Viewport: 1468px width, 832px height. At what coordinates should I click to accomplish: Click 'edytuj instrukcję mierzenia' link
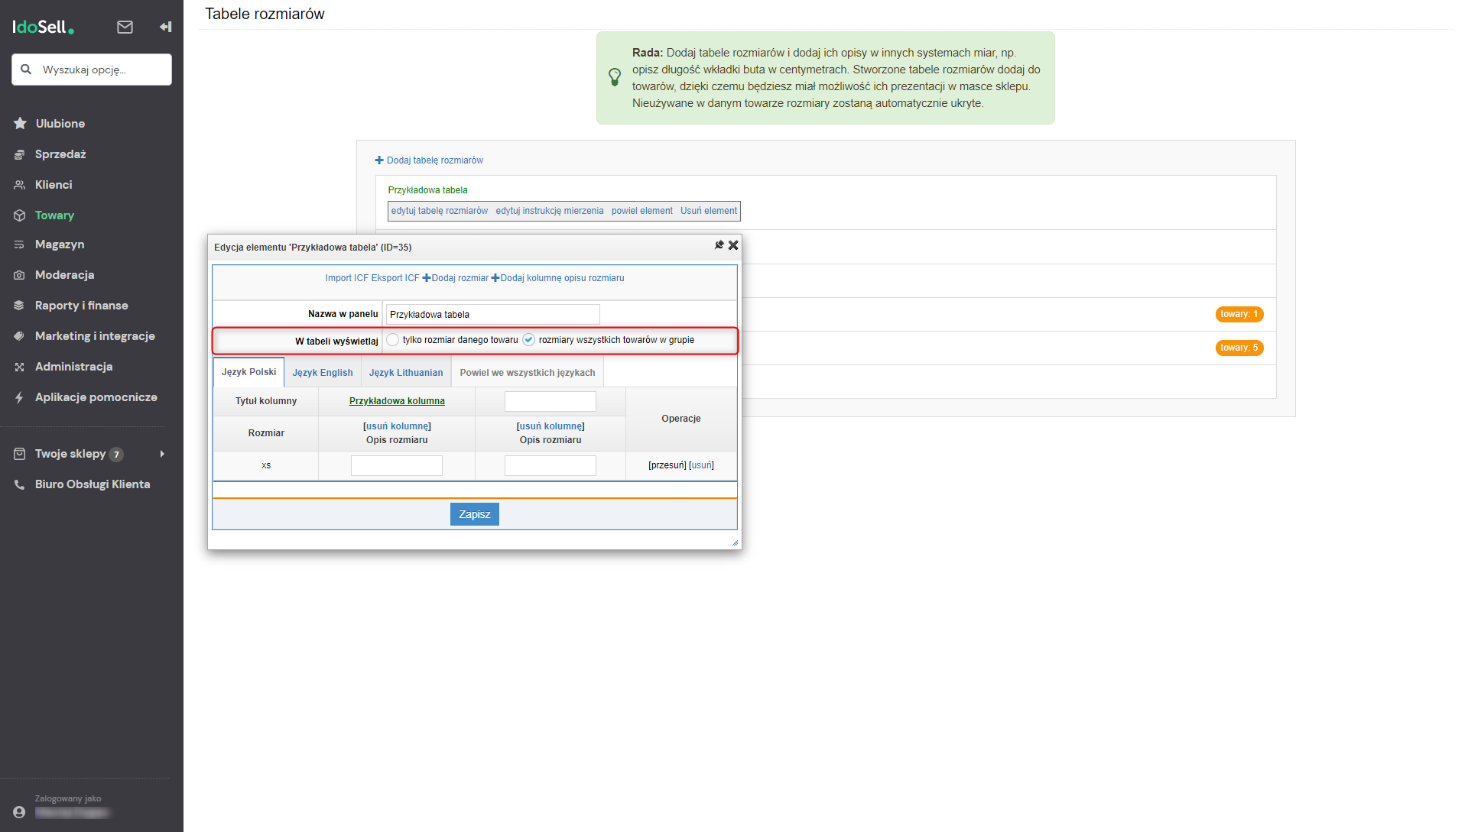[x=550, y=211]
